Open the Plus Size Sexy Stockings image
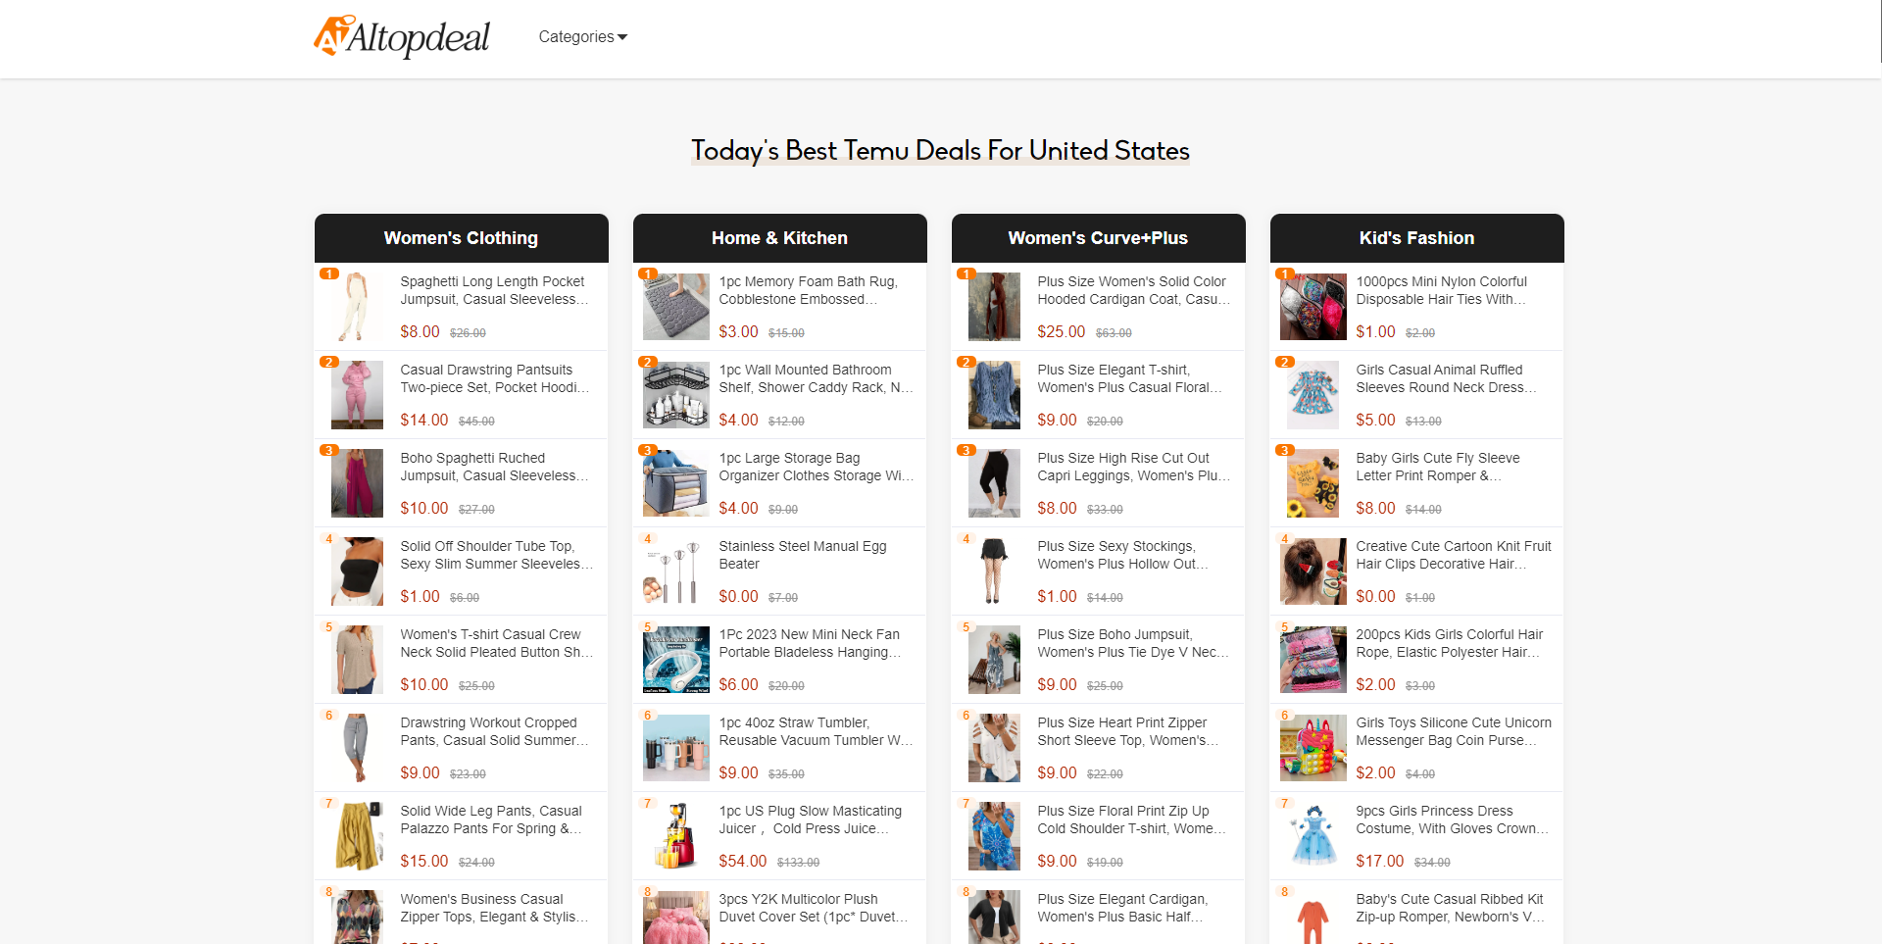This screenshot has width=1882, height=944. pyautogui.click(x=994, y=571)
